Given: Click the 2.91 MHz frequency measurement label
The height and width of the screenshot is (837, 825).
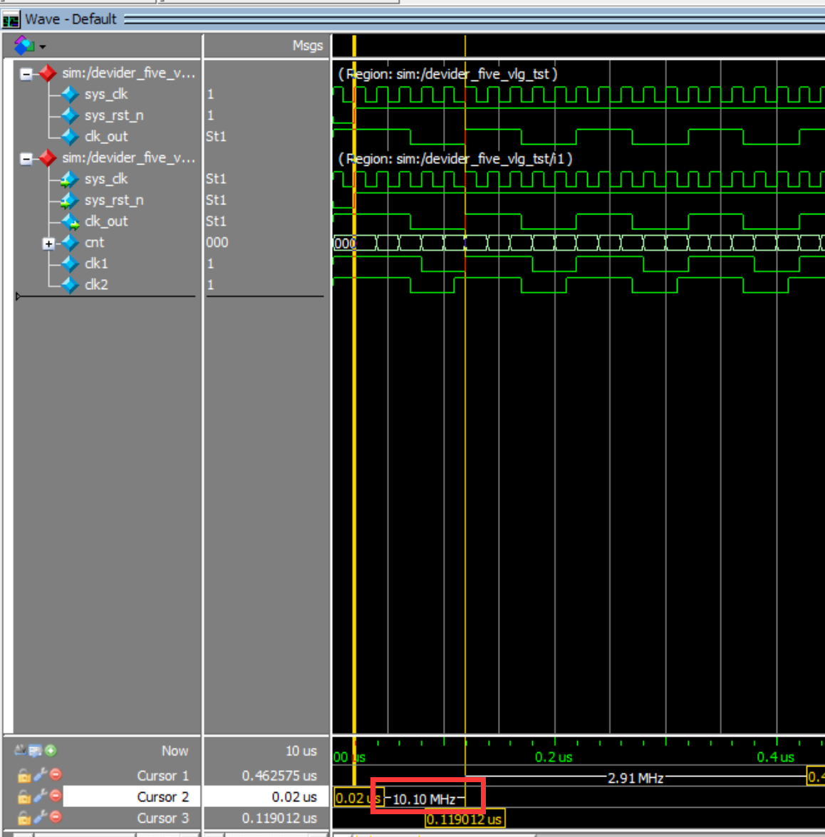Looking at the screenshot, I should pos(635,778).
